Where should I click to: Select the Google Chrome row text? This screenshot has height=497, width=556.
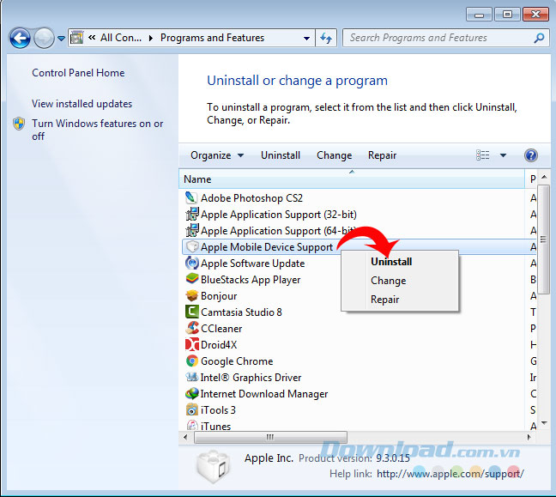[237, 361]
